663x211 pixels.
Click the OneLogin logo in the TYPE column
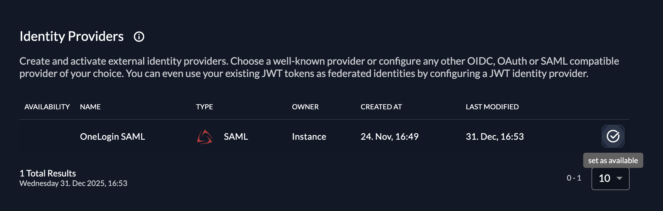204,137
